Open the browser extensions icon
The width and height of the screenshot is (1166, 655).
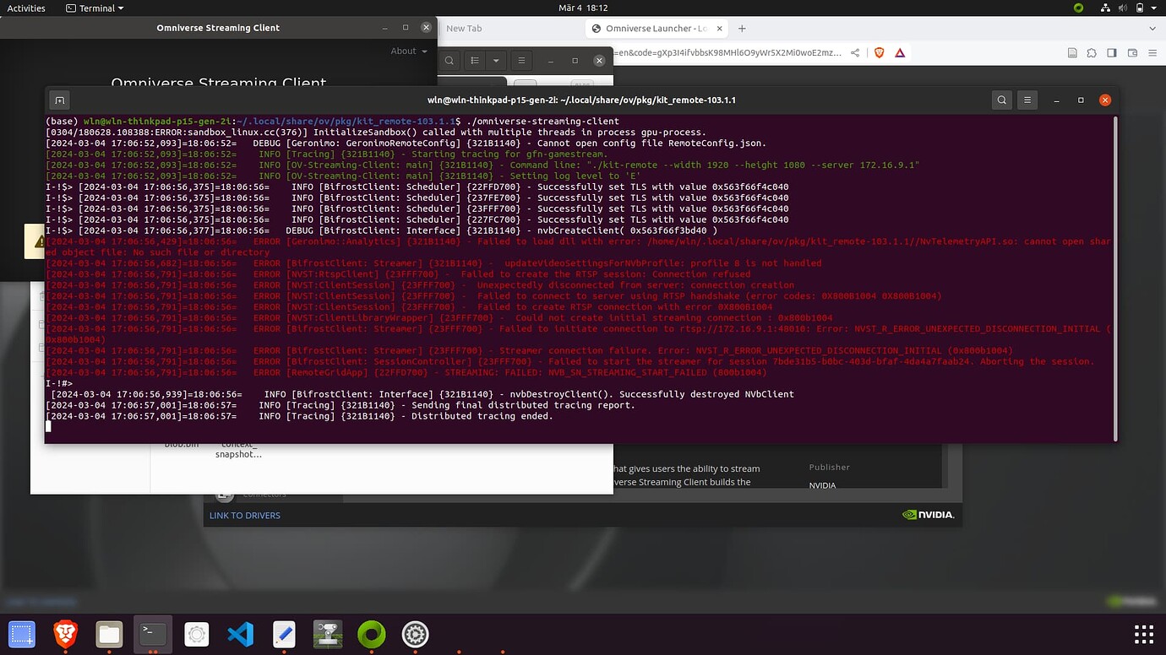pyautogui.click(x=1092, y=52)
